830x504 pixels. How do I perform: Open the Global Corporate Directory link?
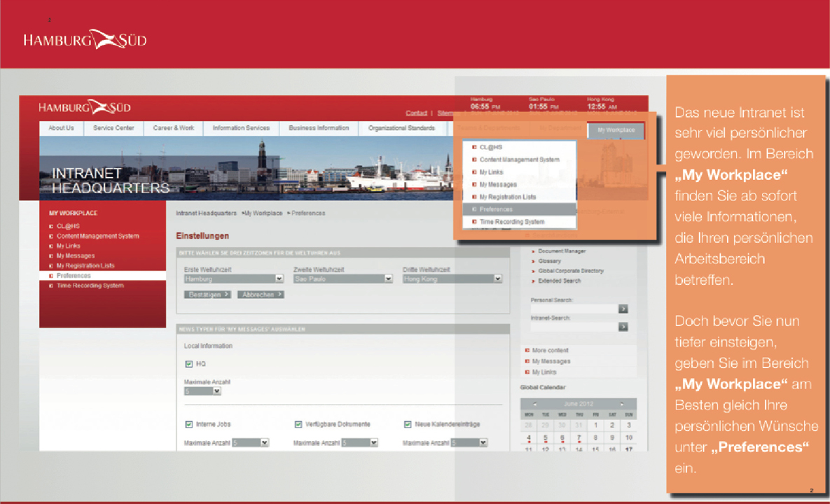pos(571,271)
